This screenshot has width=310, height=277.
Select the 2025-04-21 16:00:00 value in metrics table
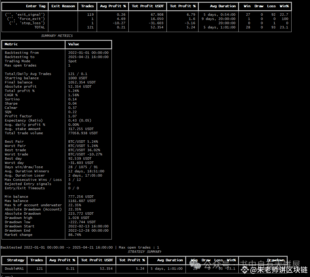click(x=88, y=57)
